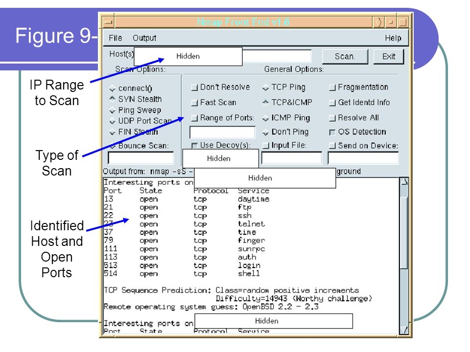Select the Don't Ping option

265,132
